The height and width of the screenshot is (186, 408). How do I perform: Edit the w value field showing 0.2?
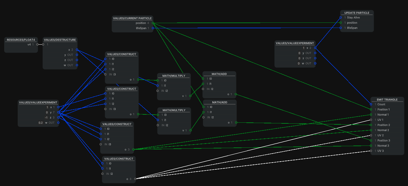(x=41, y=123)
